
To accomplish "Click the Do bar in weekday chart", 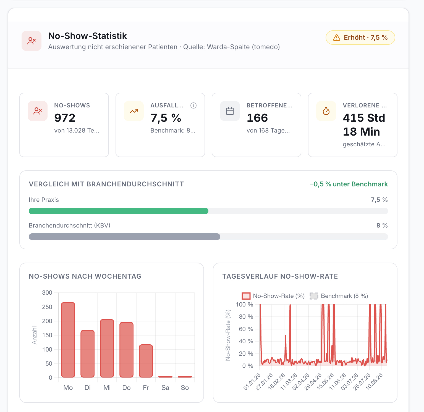I will coord(126,350).
